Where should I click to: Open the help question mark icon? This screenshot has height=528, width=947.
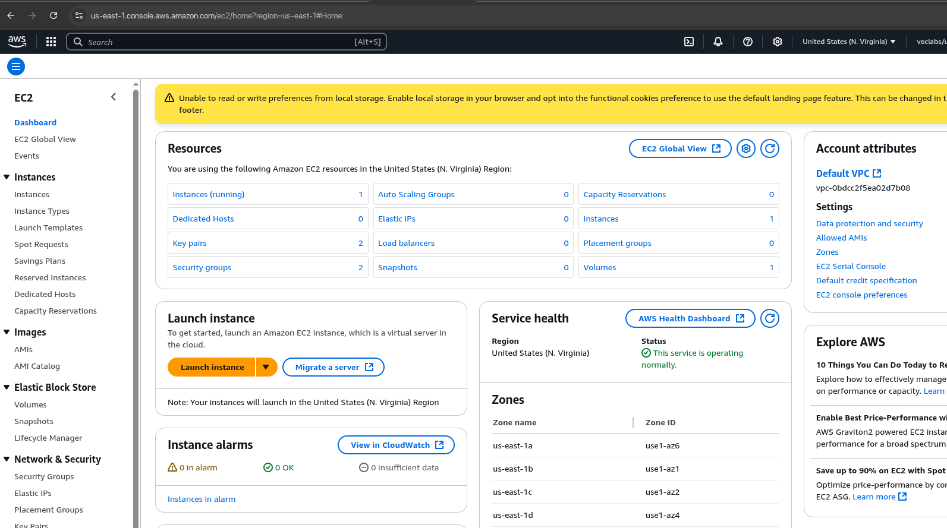click(748, 42)
